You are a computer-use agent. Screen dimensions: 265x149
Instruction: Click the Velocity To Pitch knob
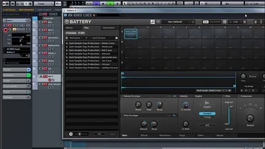click(185, 124)
